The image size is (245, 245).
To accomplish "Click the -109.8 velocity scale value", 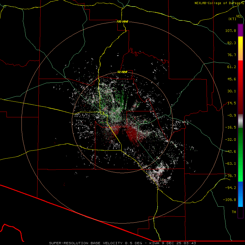I will pyautogui.click(x=229, y=200).
